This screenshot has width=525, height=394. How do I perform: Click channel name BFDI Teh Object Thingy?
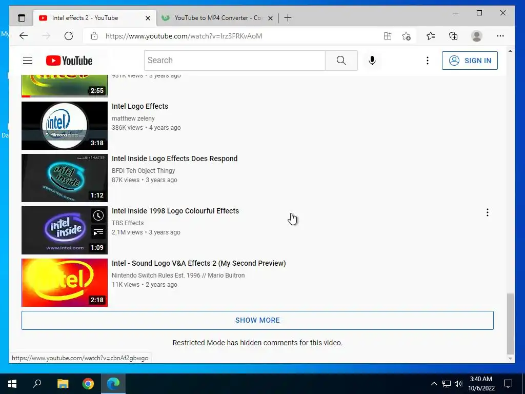(x=144, y=170)
